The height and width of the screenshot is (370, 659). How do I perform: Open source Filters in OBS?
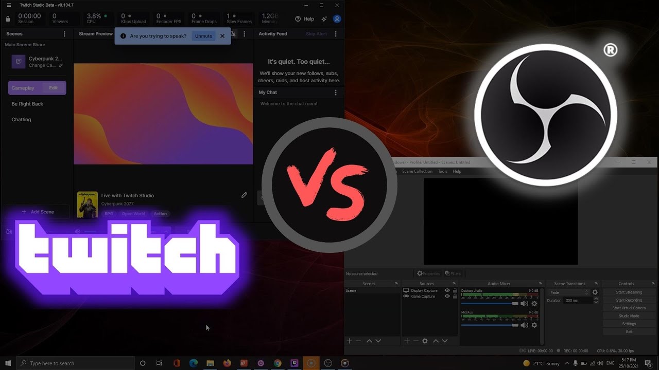pyautogui.click(x=453, y=274)
